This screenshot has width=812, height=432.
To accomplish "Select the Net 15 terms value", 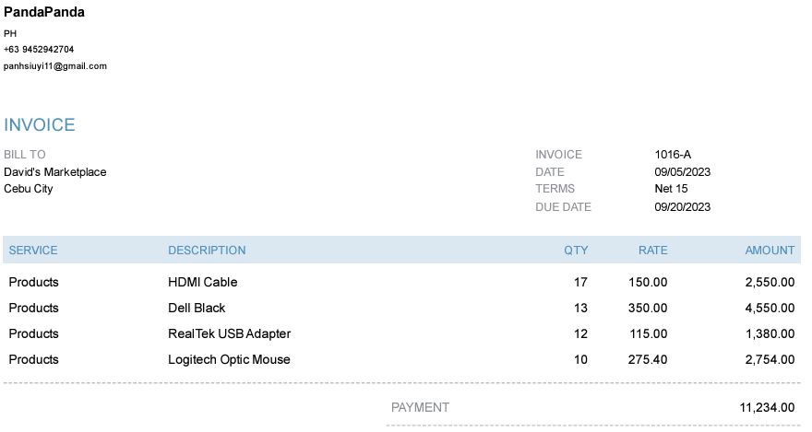I will click(672, 189).
